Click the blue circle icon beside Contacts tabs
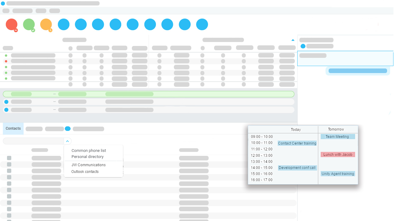The image size is (402, 221). pos(68,129)
